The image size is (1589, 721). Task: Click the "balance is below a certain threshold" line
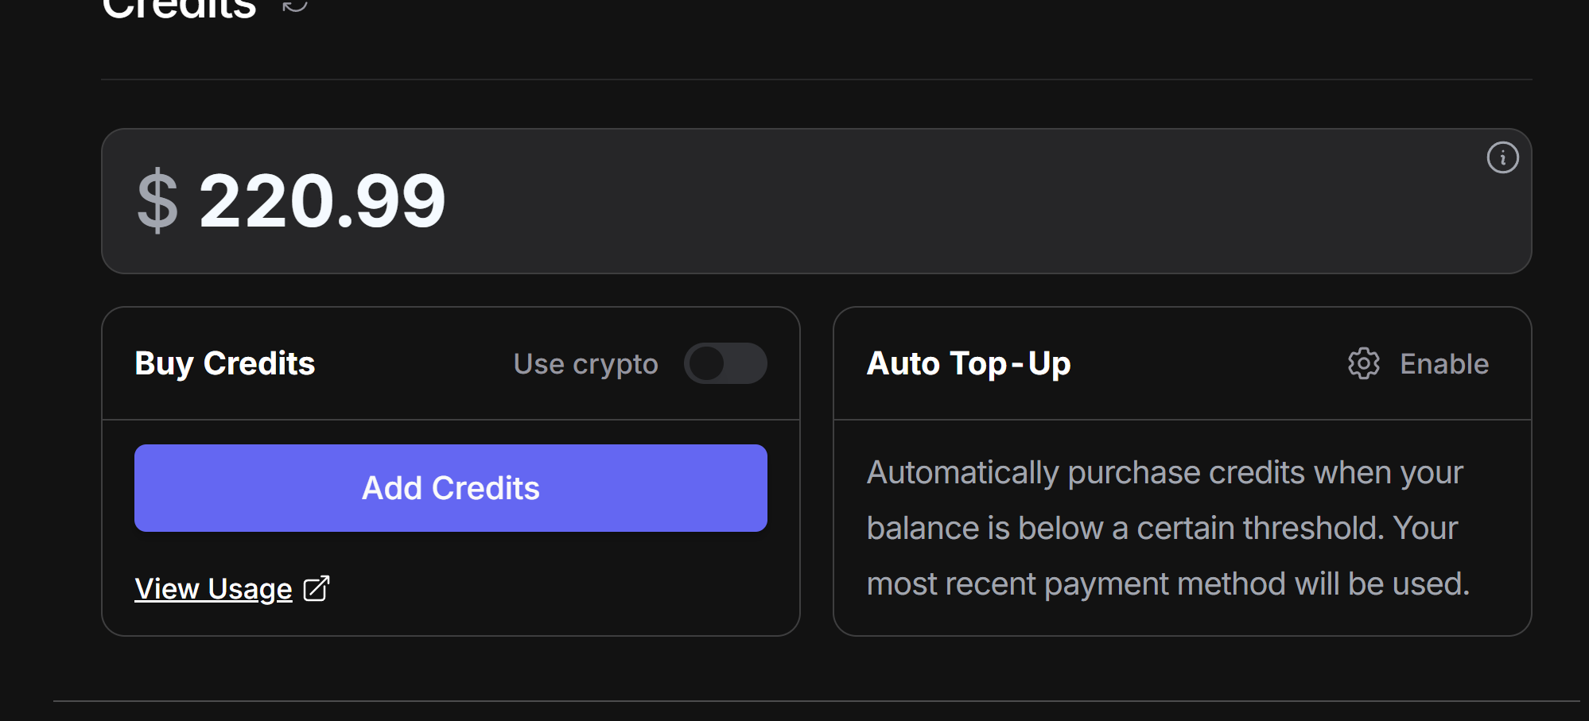(x=1162, y=529)
